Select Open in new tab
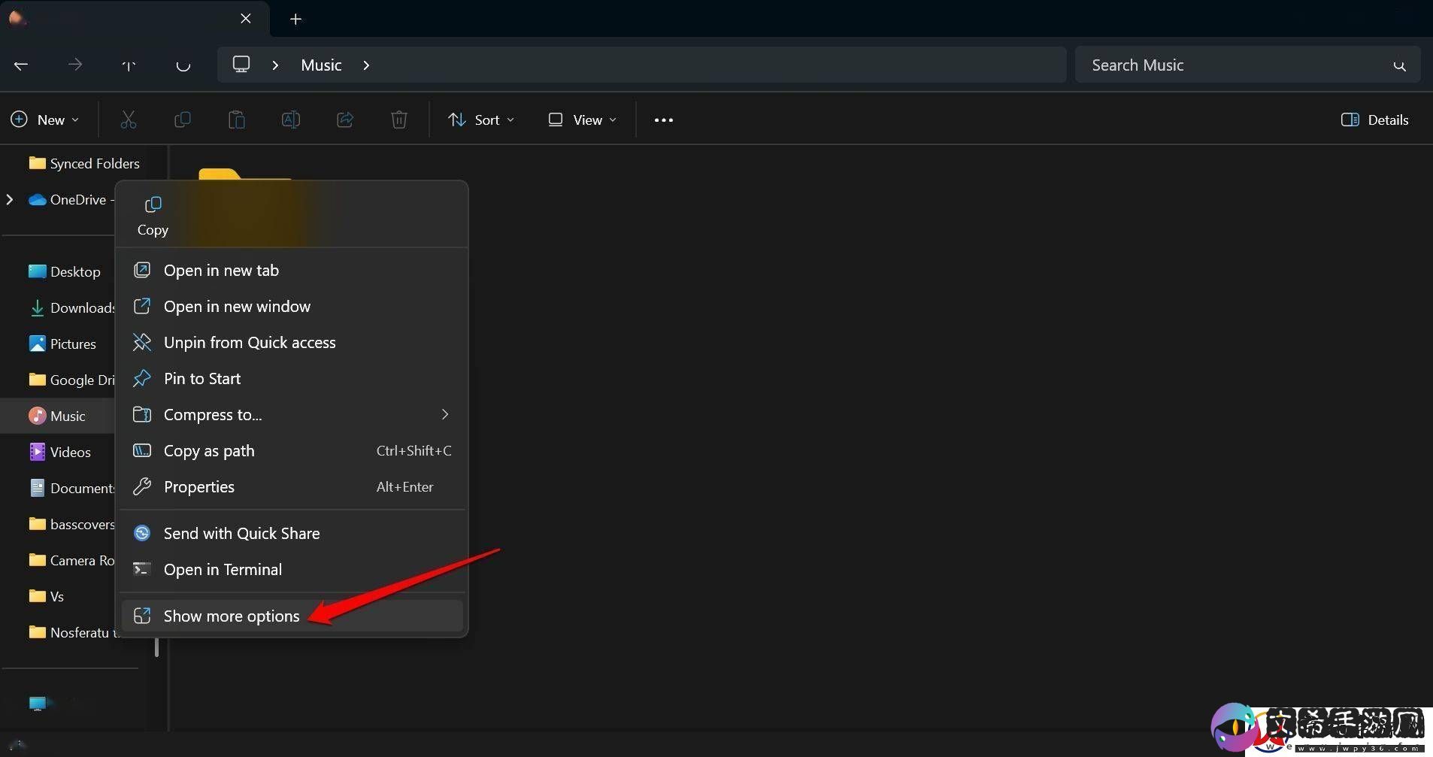 coord(292,271)
